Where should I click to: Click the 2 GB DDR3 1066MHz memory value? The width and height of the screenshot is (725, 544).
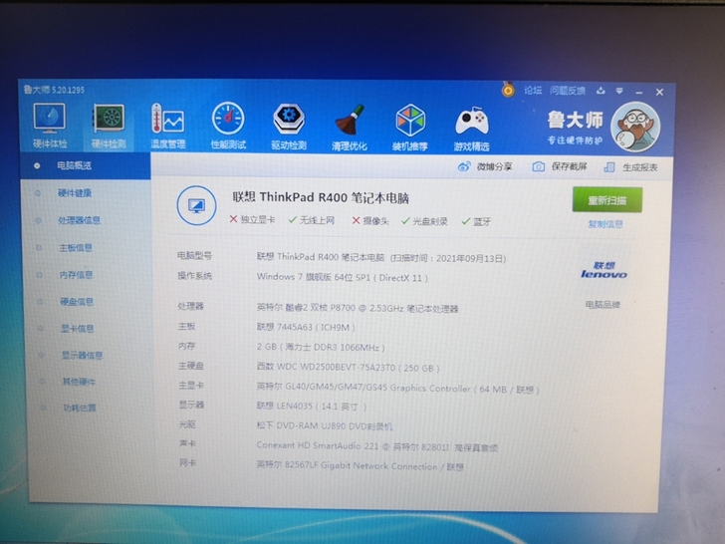[321, 347]
